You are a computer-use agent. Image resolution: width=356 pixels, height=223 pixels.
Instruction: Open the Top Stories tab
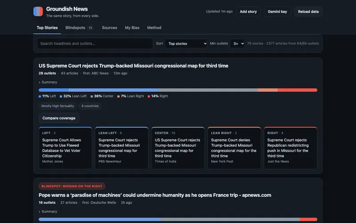tap(47, 28)
